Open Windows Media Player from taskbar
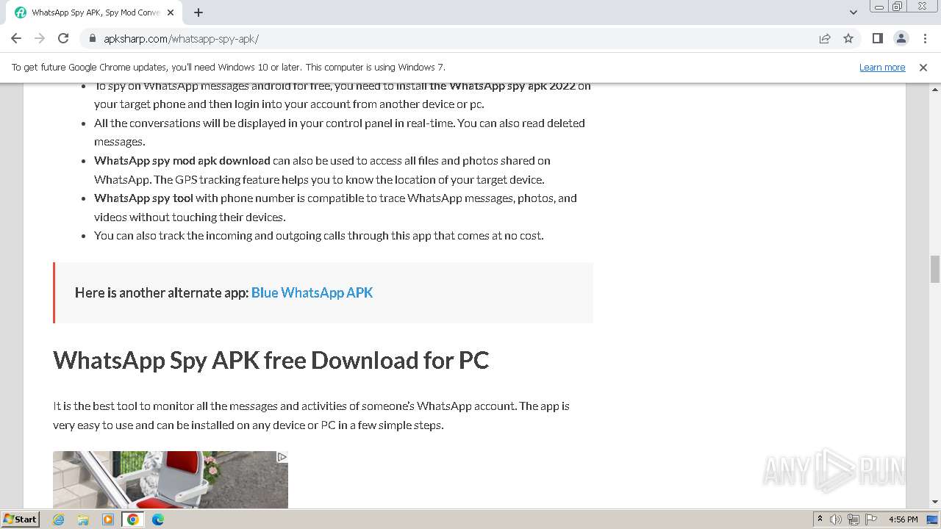This screenshot has width=941, height=529. click(x=108, y=519)
